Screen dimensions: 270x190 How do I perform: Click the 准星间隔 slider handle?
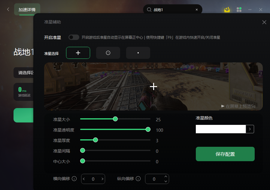tap(83, 150)
